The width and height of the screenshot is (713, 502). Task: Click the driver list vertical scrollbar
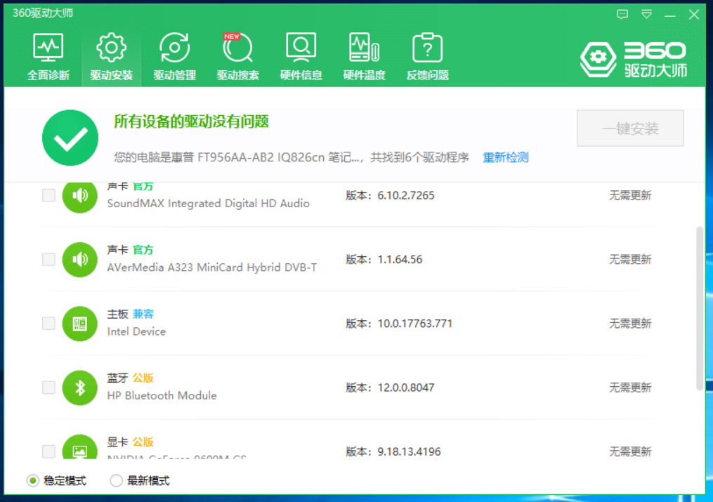pyautogui.click(x=700, y=308)
